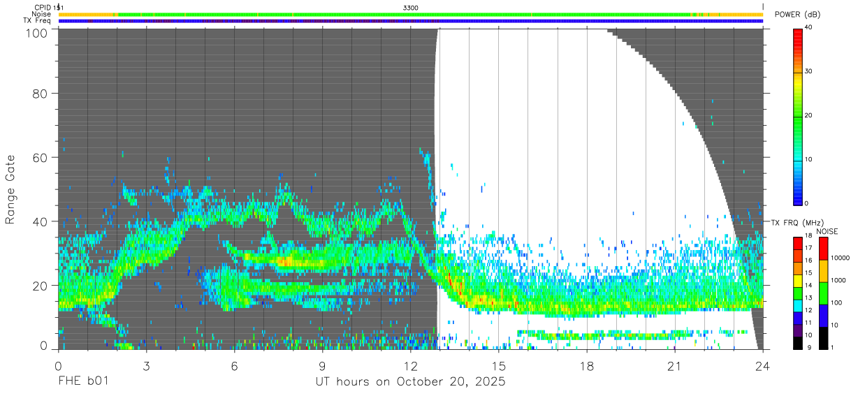858x396 pixels.
Task: Click the TX Freq row label above the plot
Action: click(37, 21)
